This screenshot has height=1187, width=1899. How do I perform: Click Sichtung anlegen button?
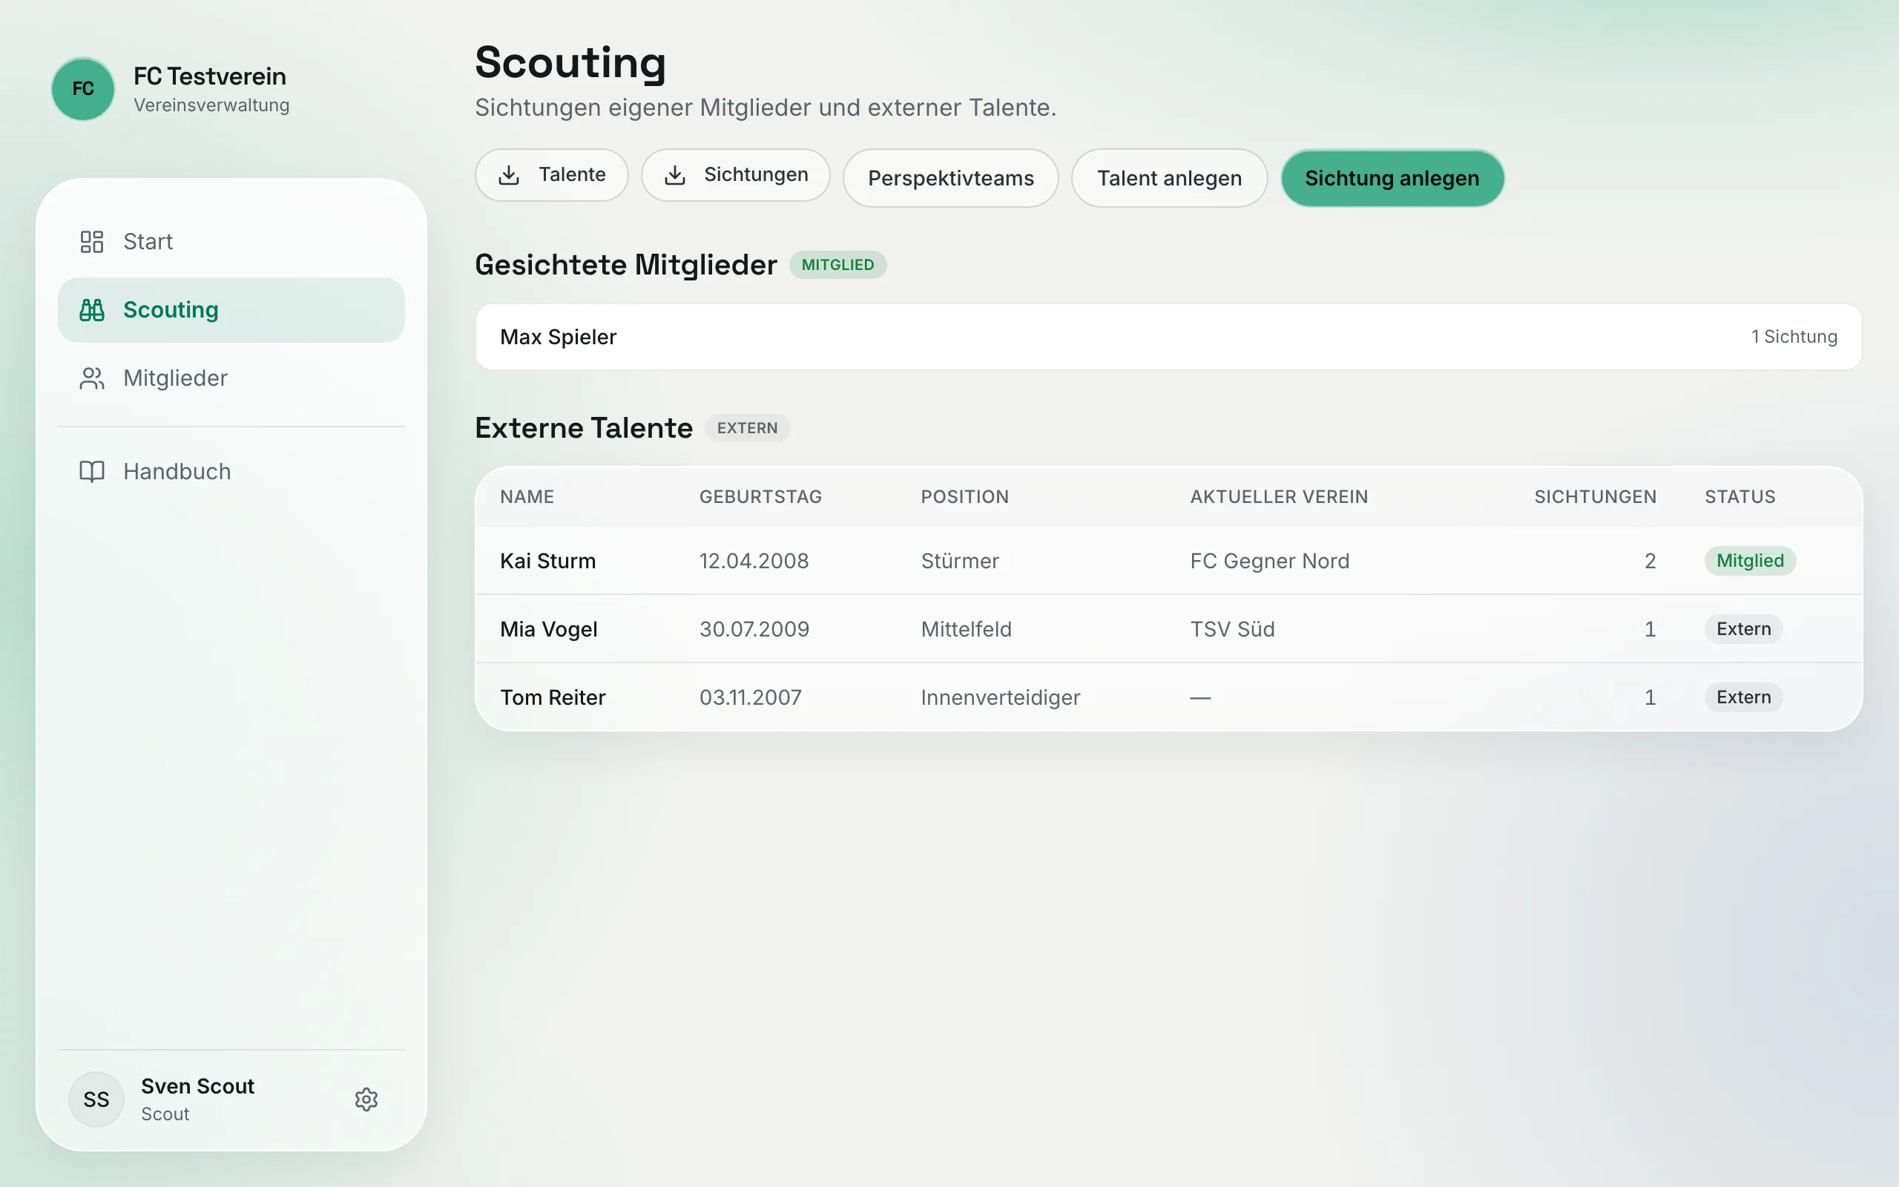point(1392,178)
